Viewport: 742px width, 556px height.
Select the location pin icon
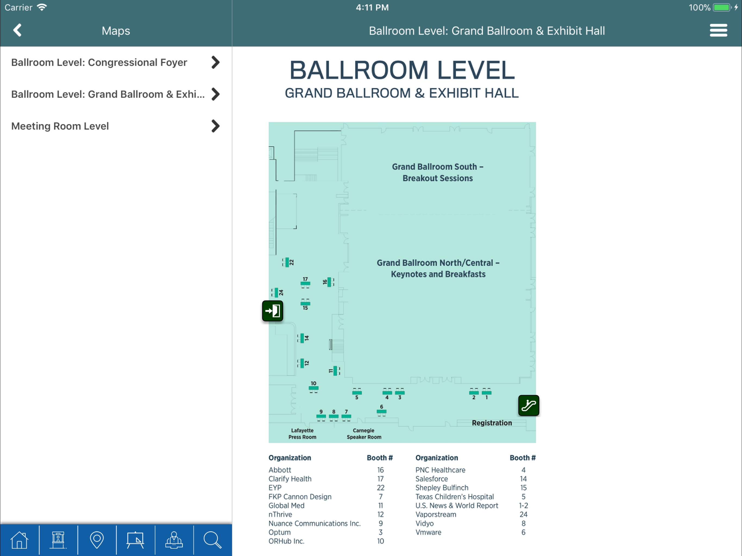pyautogui.click(x=97, y=540)
